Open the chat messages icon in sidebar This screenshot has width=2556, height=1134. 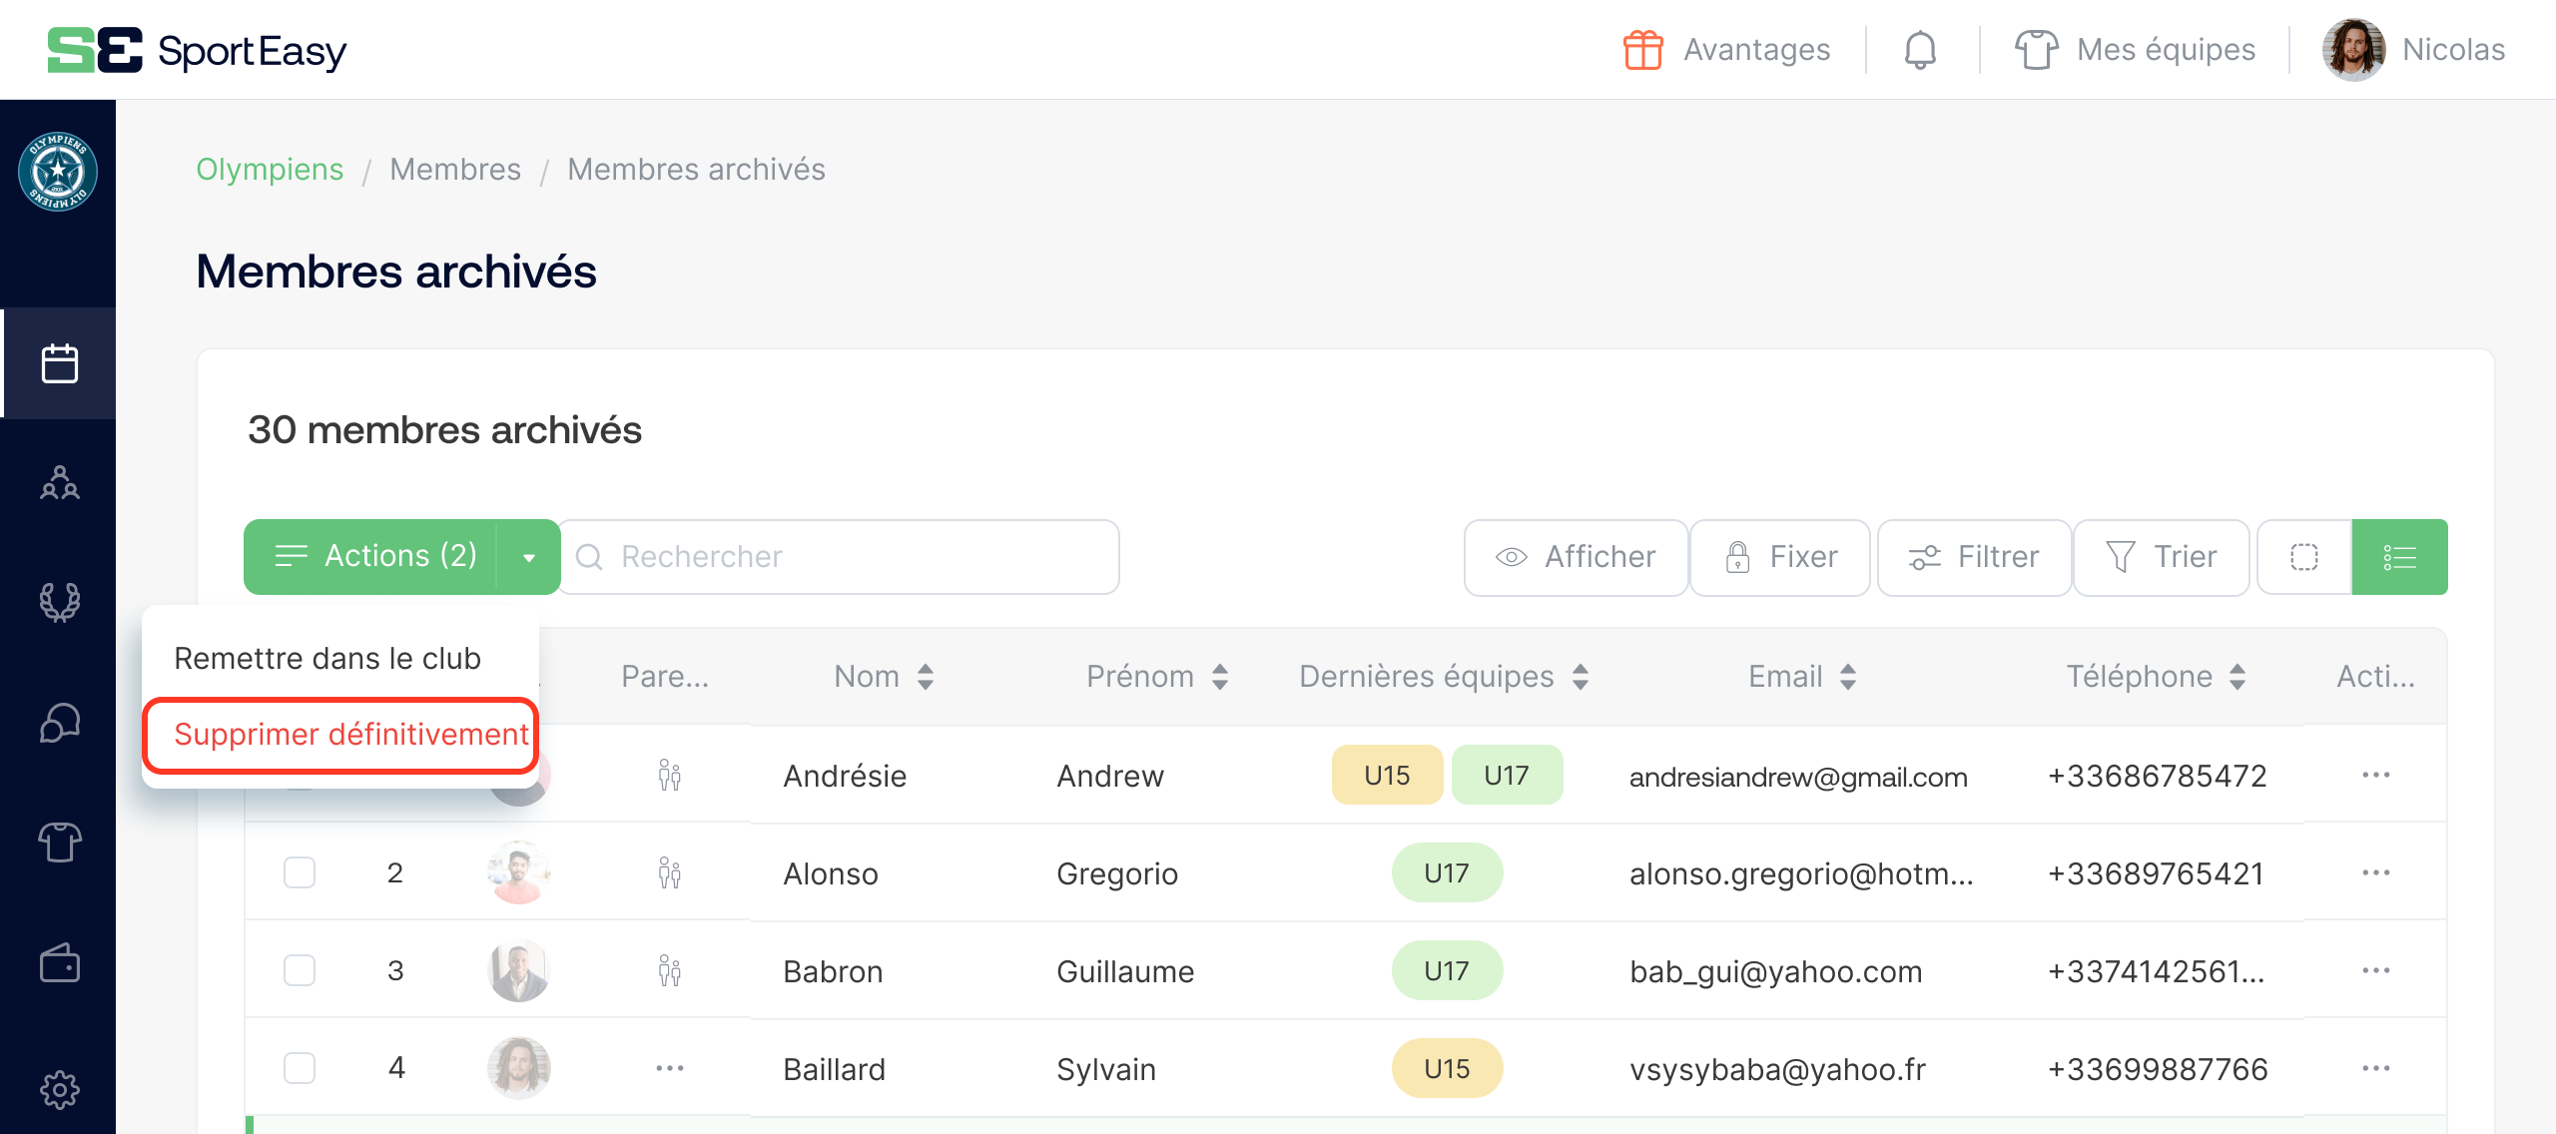coord(60,723)
